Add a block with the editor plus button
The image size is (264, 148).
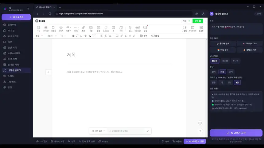(48, 72)
